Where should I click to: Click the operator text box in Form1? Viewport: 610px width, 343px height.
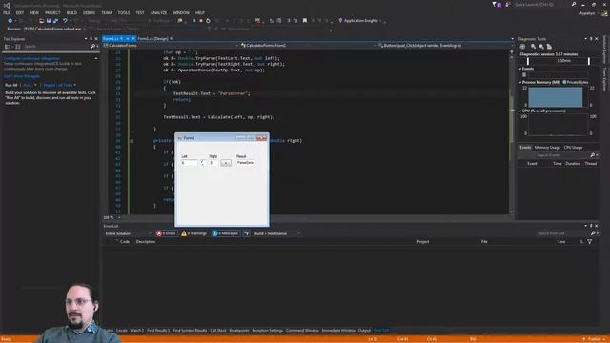coord(202,163)
